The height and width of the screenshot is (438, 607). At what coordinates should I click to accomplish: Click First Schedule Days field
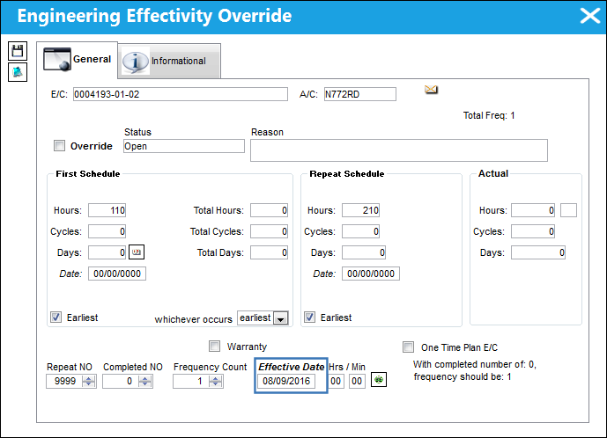tap(107, 252)
